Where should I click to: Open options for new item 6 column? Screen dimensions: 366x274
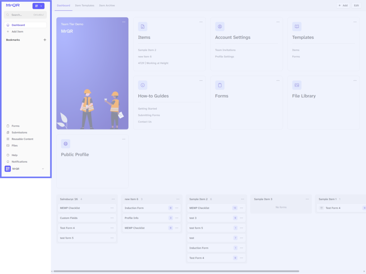178,199
